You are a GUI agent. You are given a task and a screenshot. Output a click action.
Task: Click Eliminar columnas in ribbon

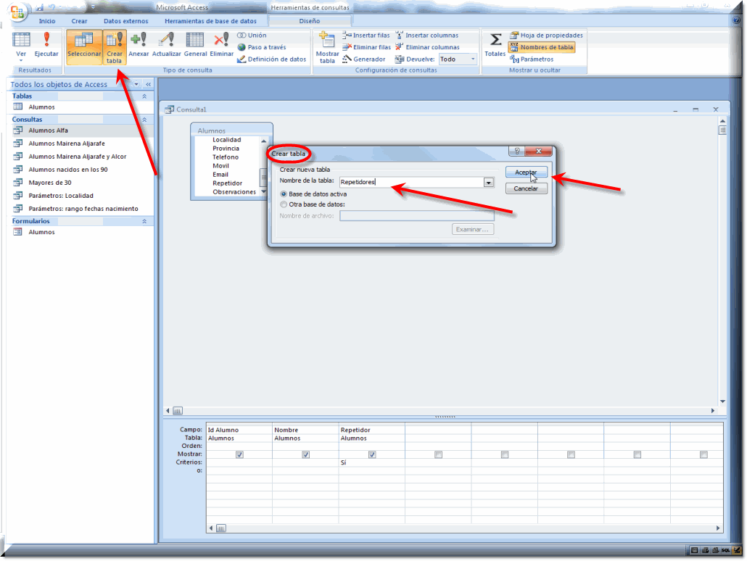427,47
